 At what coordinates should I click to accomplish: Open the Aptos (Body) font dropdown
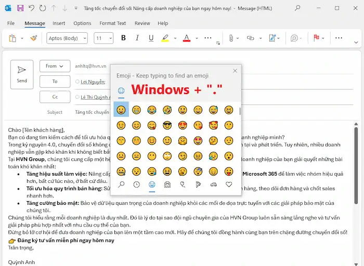point(67,38)
